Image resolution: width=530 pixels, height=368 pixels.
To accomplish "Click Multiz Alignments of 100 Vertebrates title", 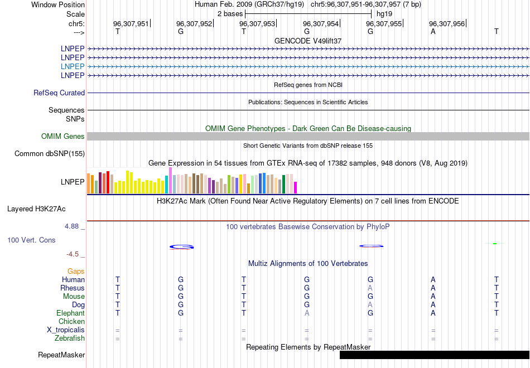I will [308, 264].
